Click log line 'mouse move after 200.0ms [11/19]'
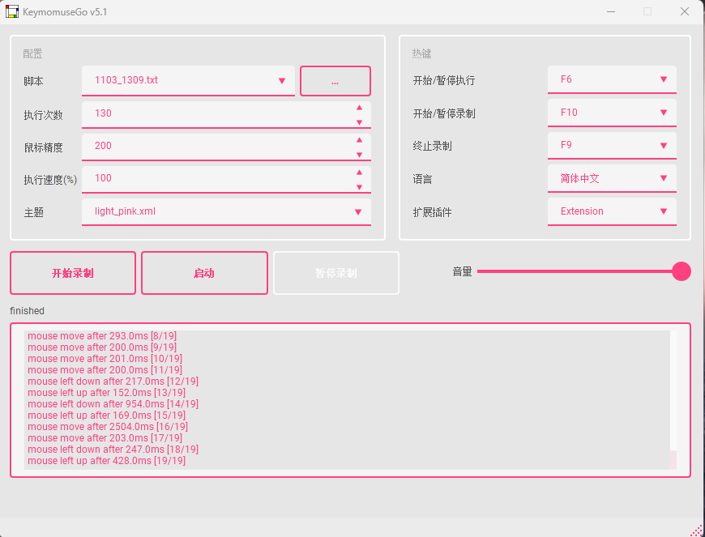705x537 pixels. pyautogui.click(x=105, y=370)
